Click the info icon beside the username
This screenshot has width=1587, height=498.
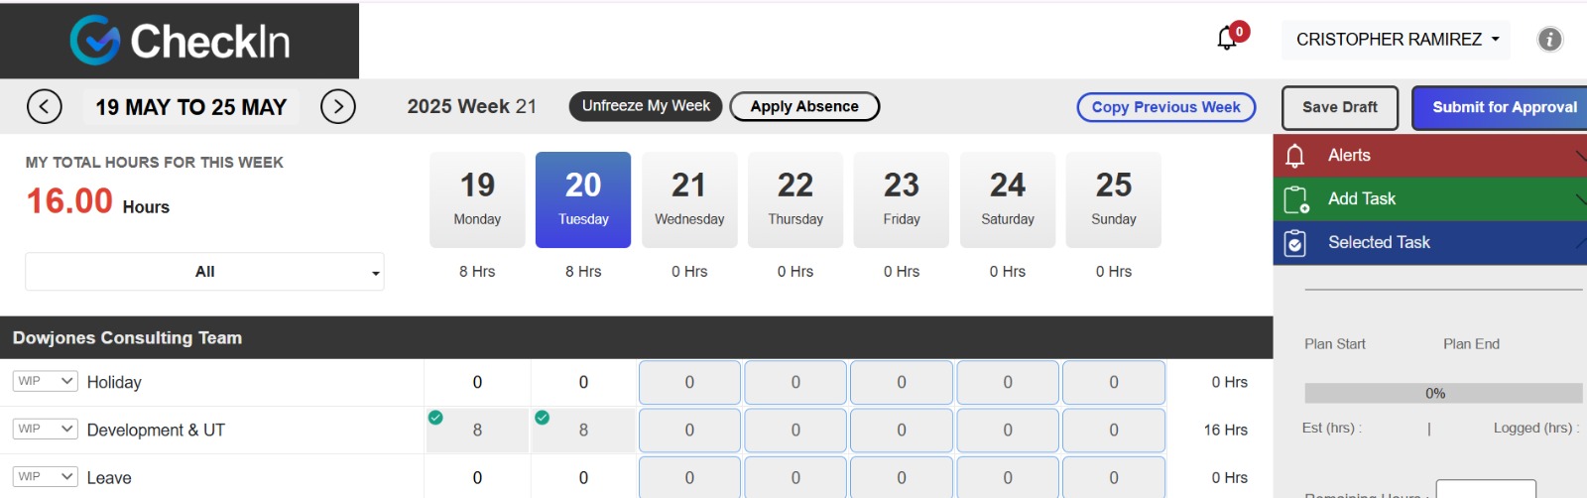point(1549,40)
